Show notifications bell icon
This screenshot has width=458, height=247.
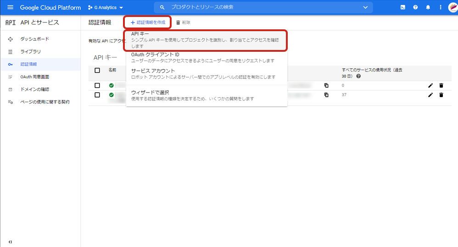428,7
